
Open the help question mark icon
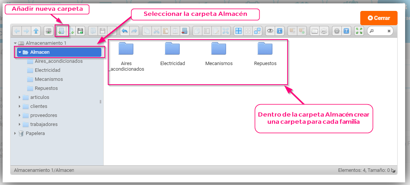(x=346, y=31)
